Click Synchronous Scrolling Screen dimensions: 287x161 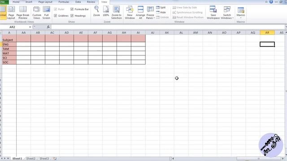tap(187, 13)
